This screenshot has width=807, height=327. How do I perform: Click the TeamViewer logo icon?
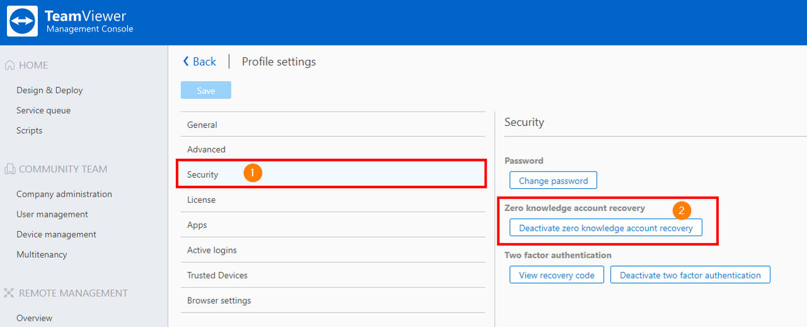pyautogui.click(x=22, y=21)
